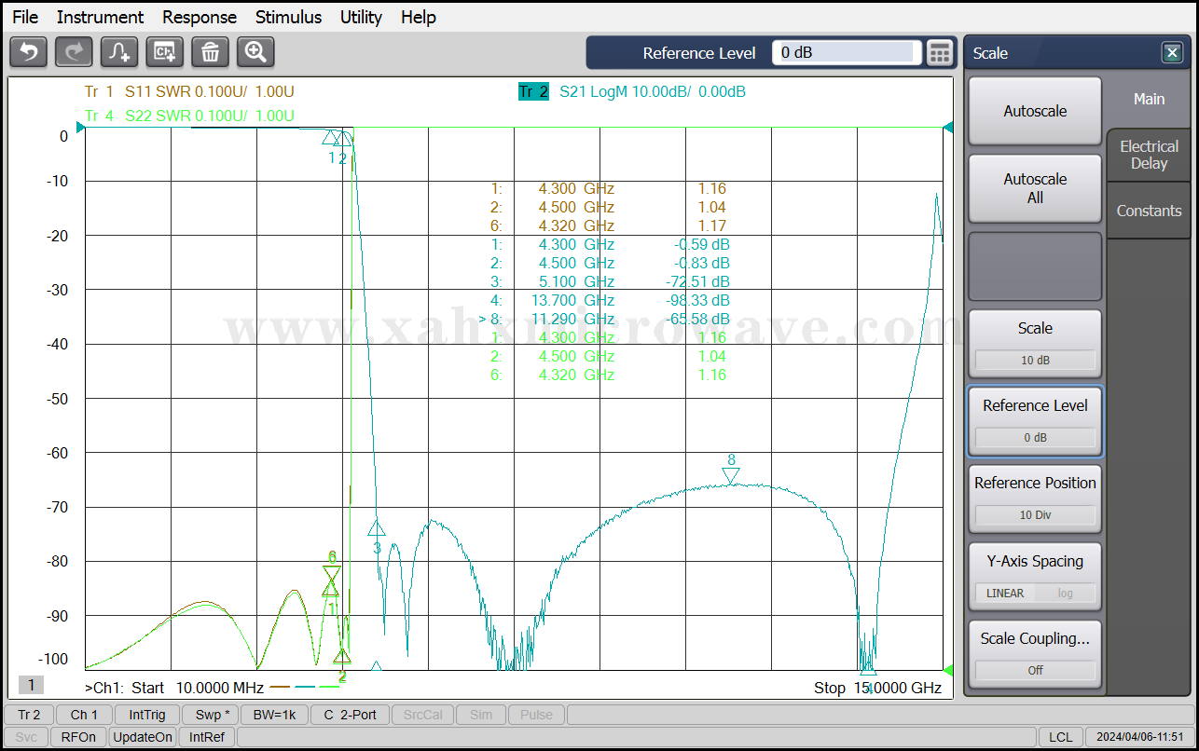
Task: Click the IntTrig status bar cell
Action: pyautogui.click(x=147, y=715)
